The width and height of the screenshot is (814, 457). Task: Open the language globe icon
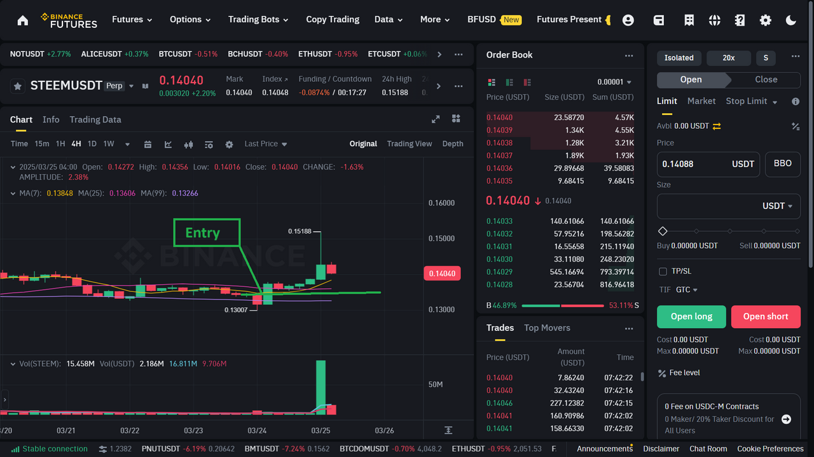coord(715,20)
